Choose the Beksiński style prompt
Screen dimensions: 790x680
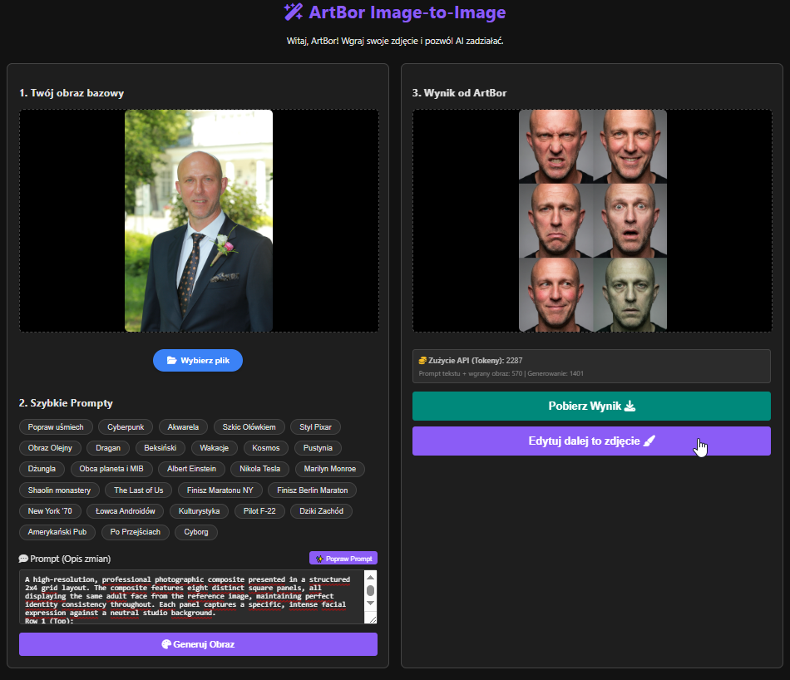(160, 448)
